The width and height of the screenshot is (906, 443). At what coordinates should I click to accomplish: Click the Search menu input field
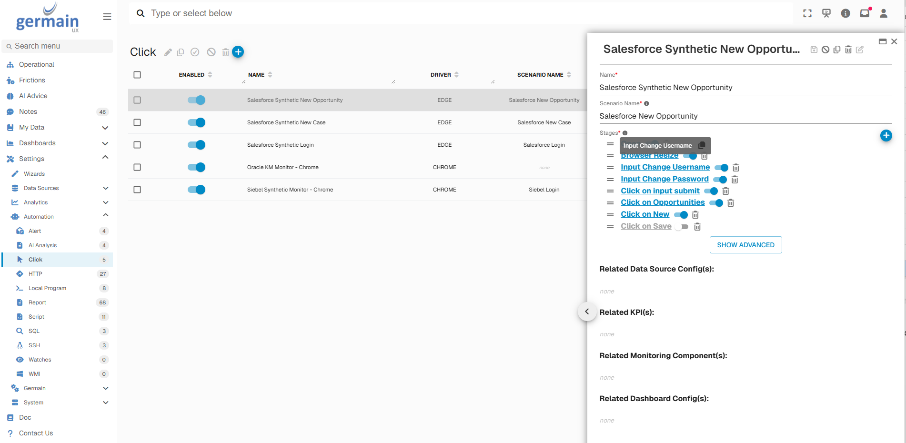click(58, 46)
